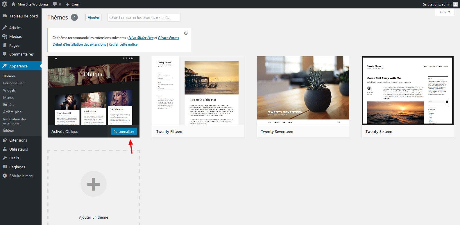Focus the installed themes search field
Image resolution: width=460 pixels, height=225 pixels.
coord(144,17)
